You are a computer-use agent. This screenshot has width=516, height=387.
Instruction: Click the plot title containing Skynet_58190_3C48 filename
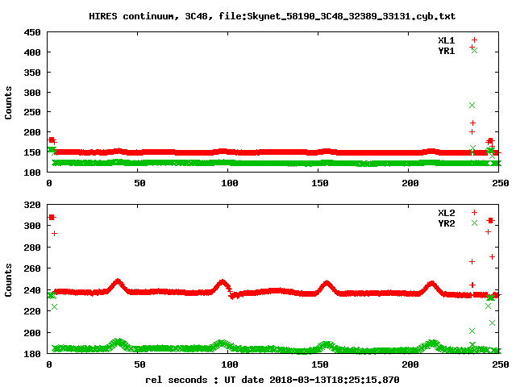click(x=273, y=16)
